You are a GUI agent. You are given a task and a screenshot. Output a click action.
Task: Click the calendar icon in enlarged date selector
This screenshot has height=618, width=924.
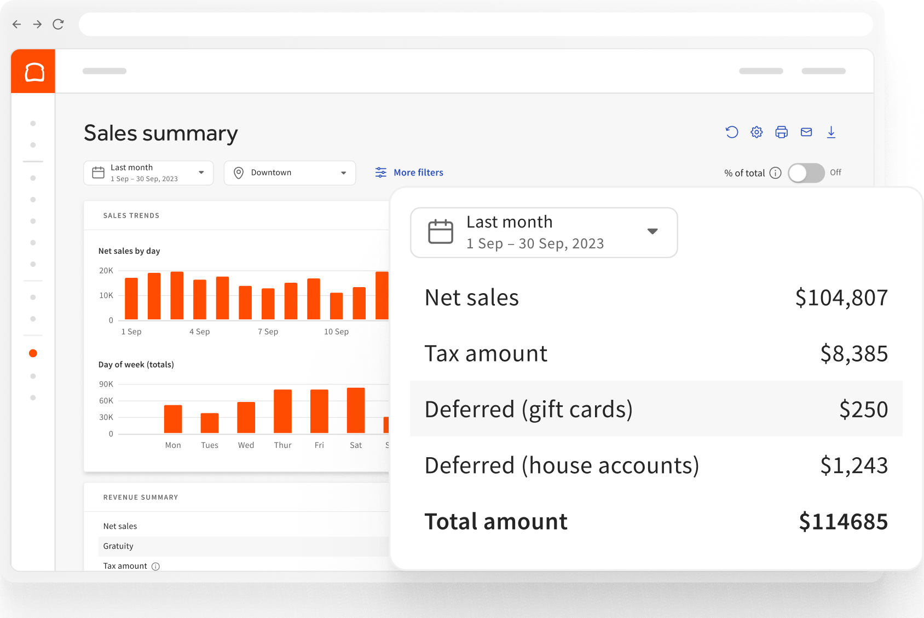(441, 232)
